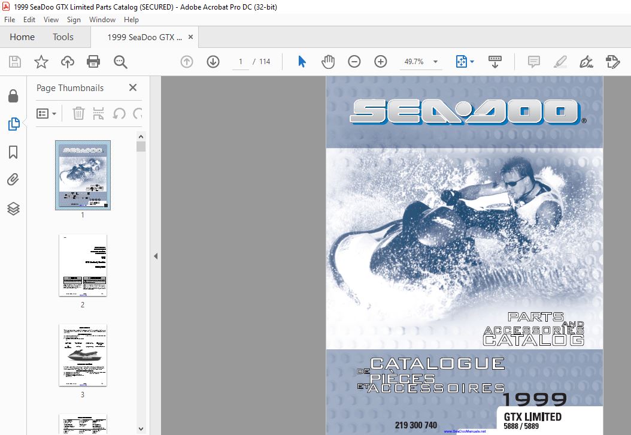The image size is (631, 435).
Task: Click the Stamp tool icon
Action: 612,62
